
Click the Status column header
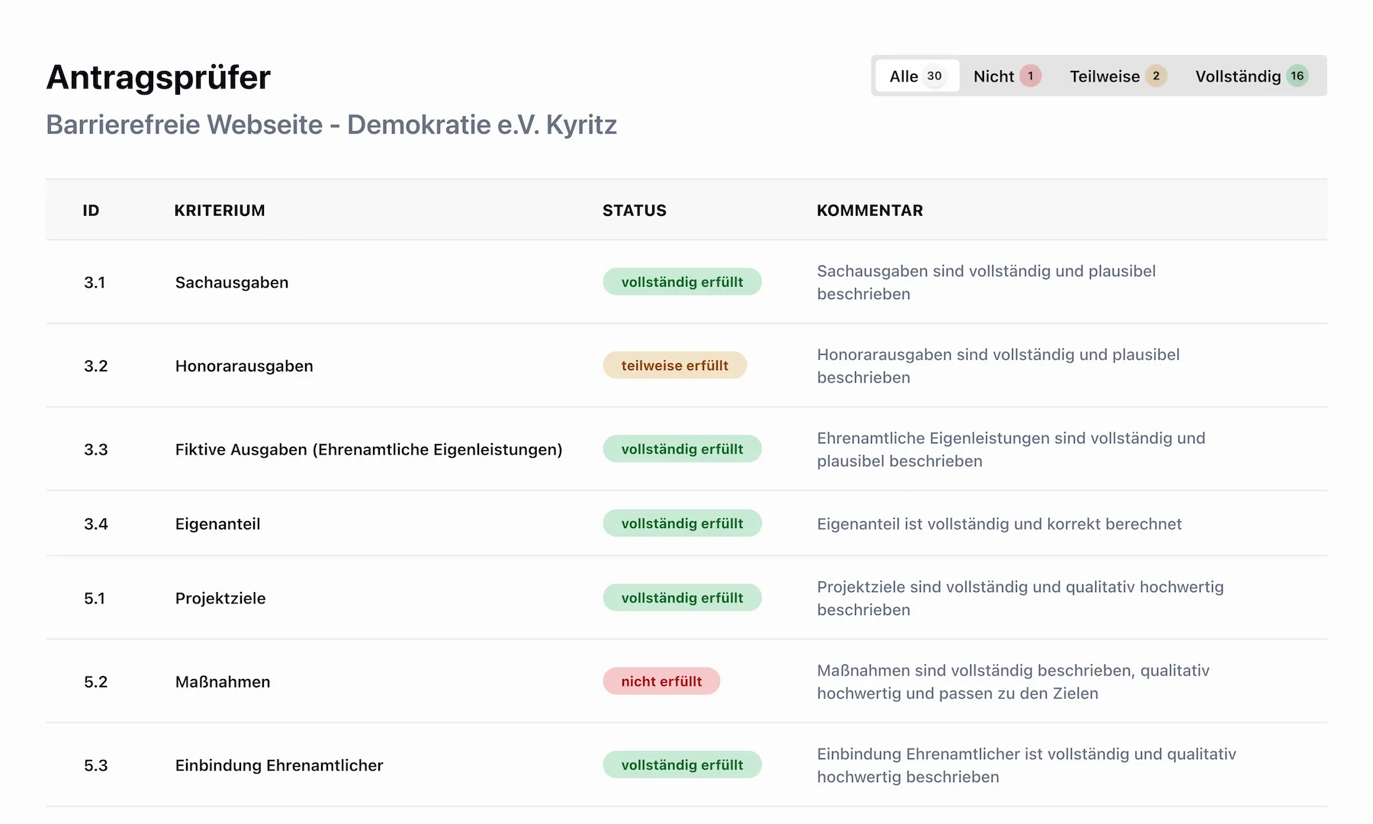coord(634,211)
